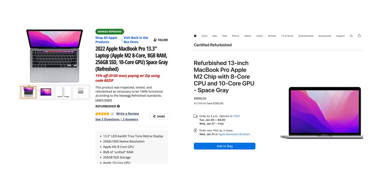
Task: Open the Learn more link
Action: point(104,100)
